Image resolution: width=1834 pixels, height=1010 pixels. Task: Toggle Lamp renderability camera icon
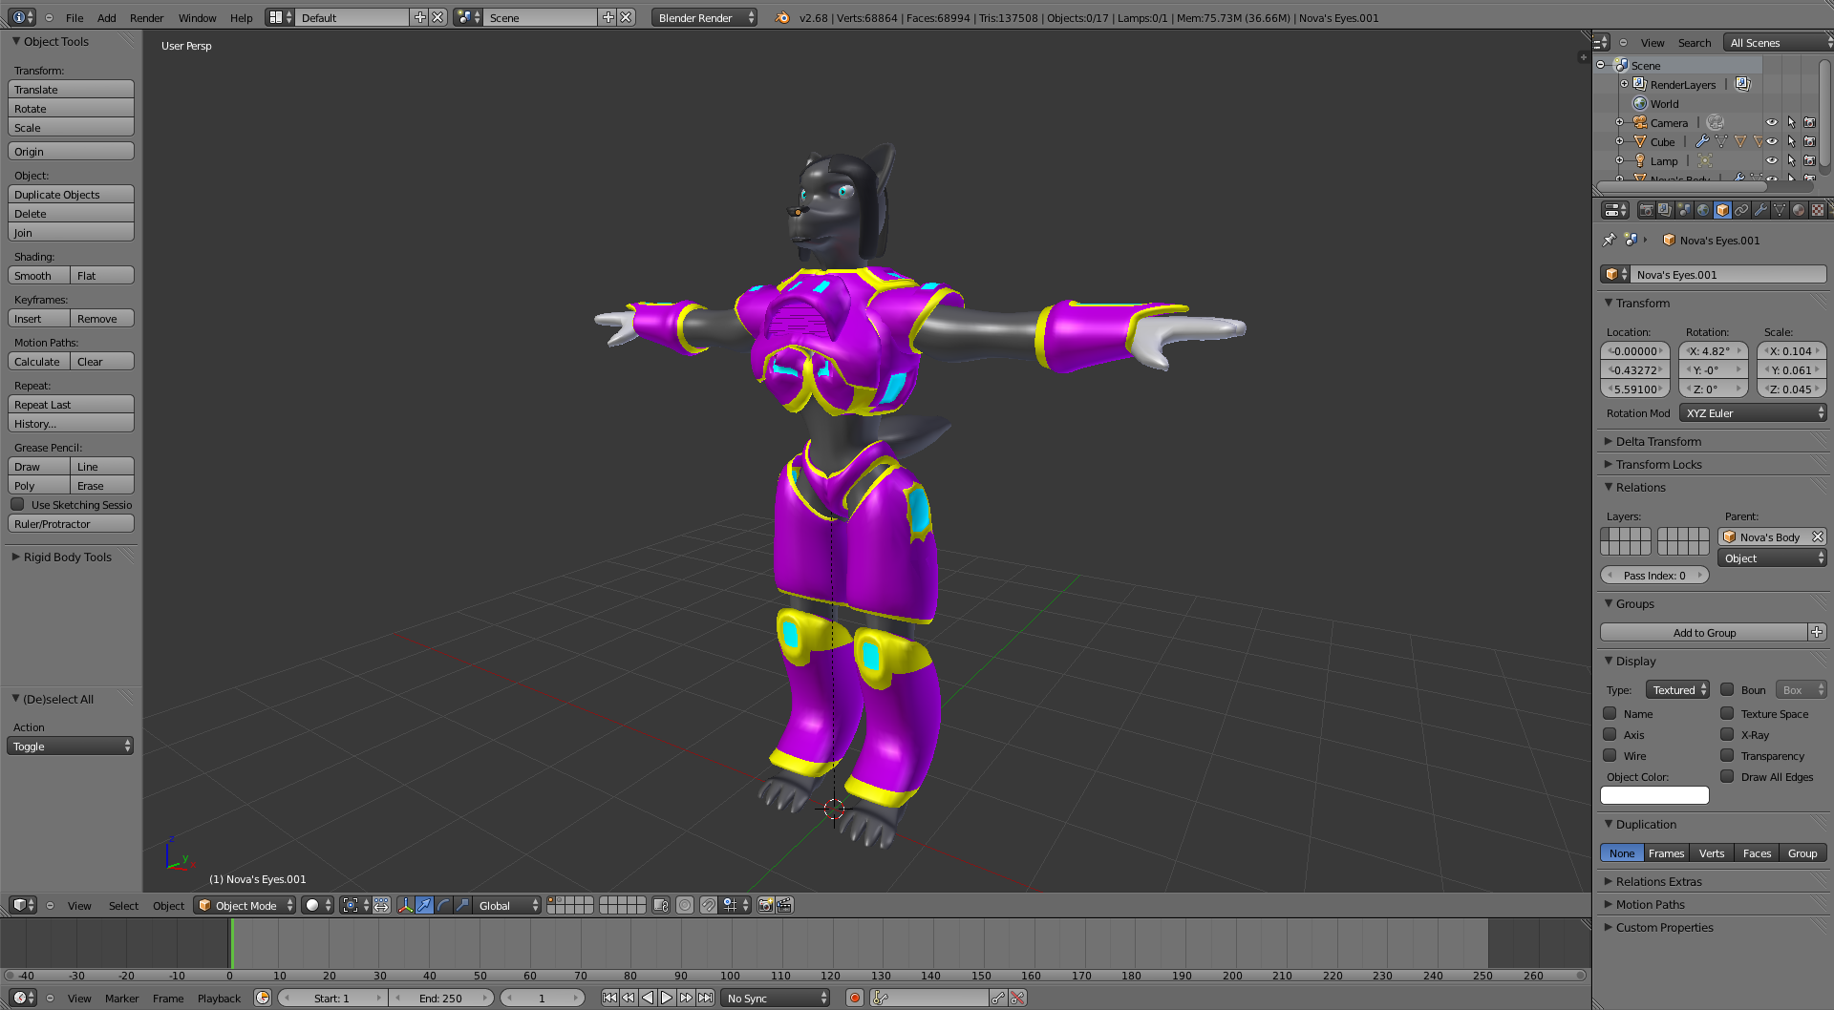[x=1809, y=160]
